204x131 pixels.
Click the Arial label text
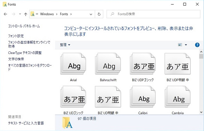(x=73, y=80)
